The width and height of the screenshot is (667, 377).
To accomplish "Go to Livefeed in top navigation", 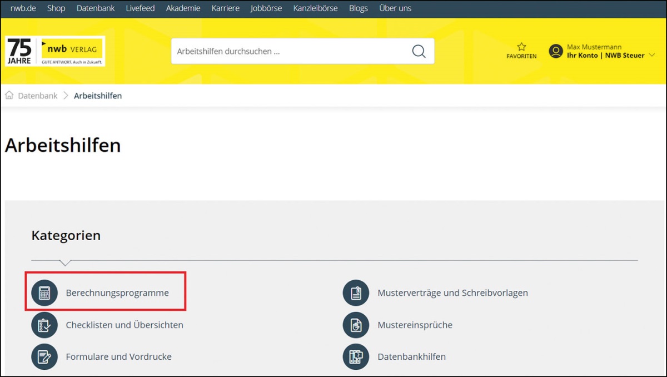I will pyautogui.click(x=140, y=8).
